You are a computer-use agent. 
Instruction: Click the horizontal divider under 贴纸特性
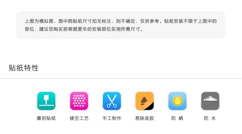pyautogui.click(x=121, y=78)
